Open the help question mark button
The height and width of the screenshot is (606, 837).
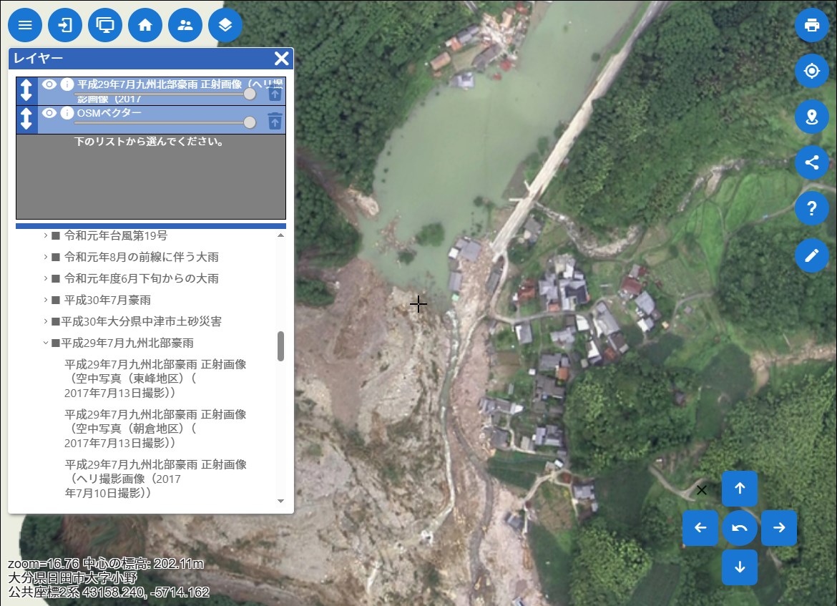point(811,209)
